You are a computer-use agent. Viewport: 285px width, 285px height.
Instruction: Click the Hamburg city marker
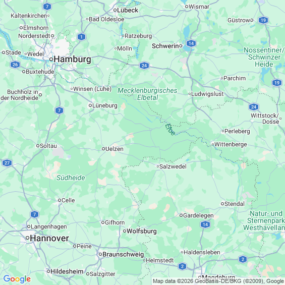pos(51,59)
